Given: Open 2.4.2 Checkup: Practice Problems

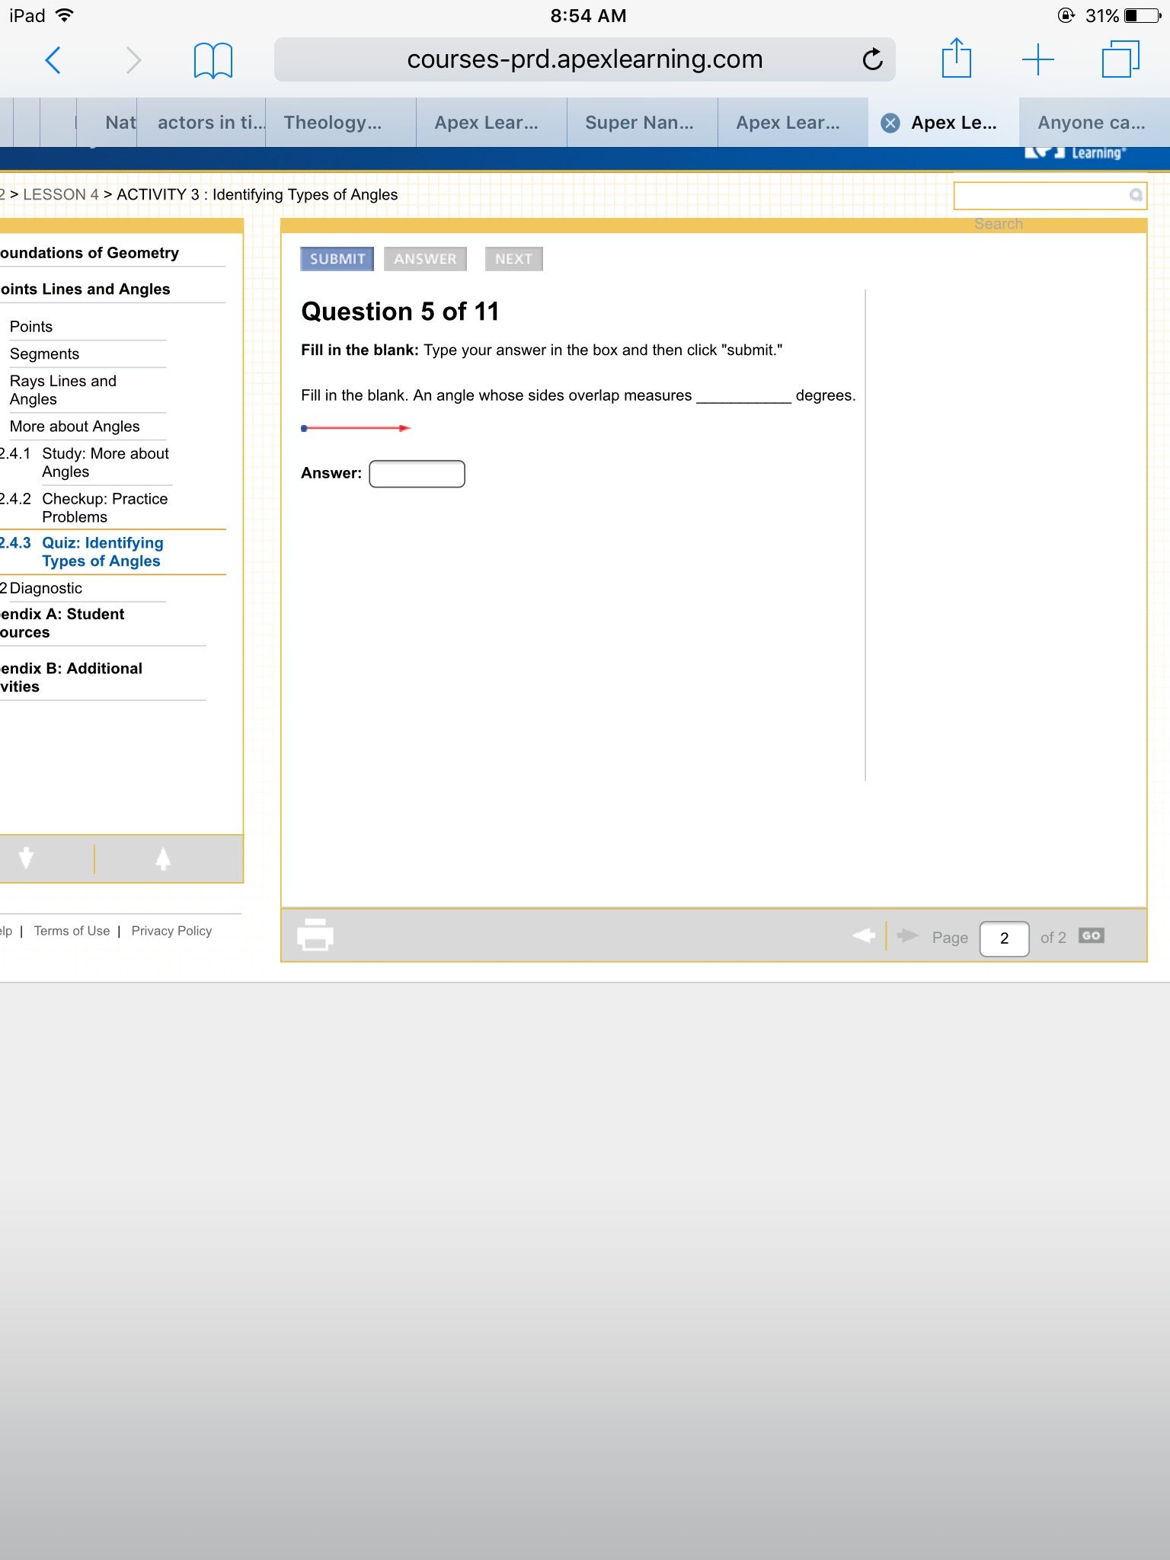Looking at the screenshot, I should click(x=84, y=508).
